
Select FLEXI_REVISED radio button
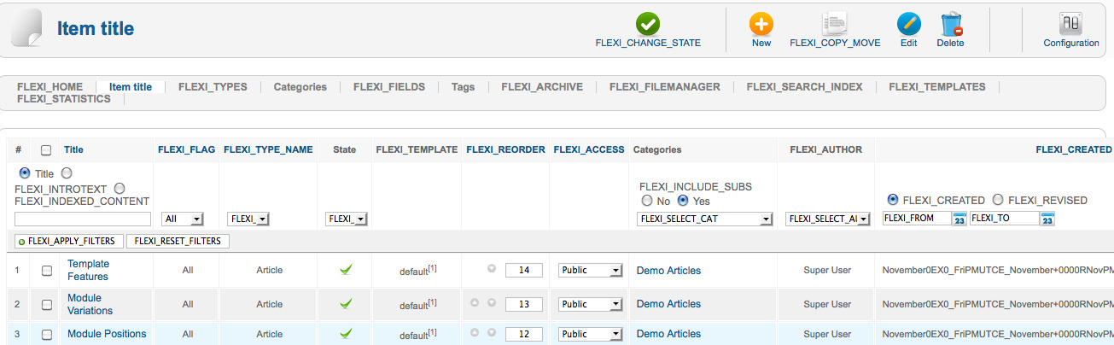click(997, 200)
